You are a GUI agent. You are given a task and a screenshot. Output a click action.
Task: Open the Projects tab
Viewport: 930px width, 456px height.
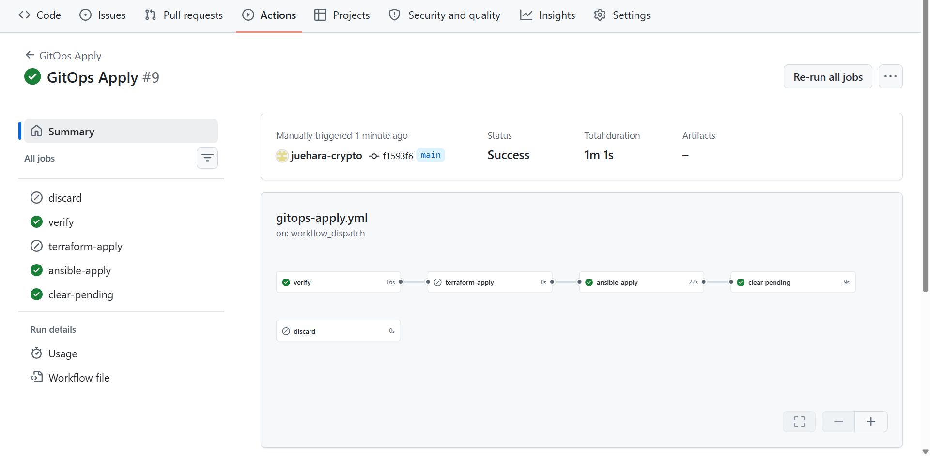click(342, 15)
